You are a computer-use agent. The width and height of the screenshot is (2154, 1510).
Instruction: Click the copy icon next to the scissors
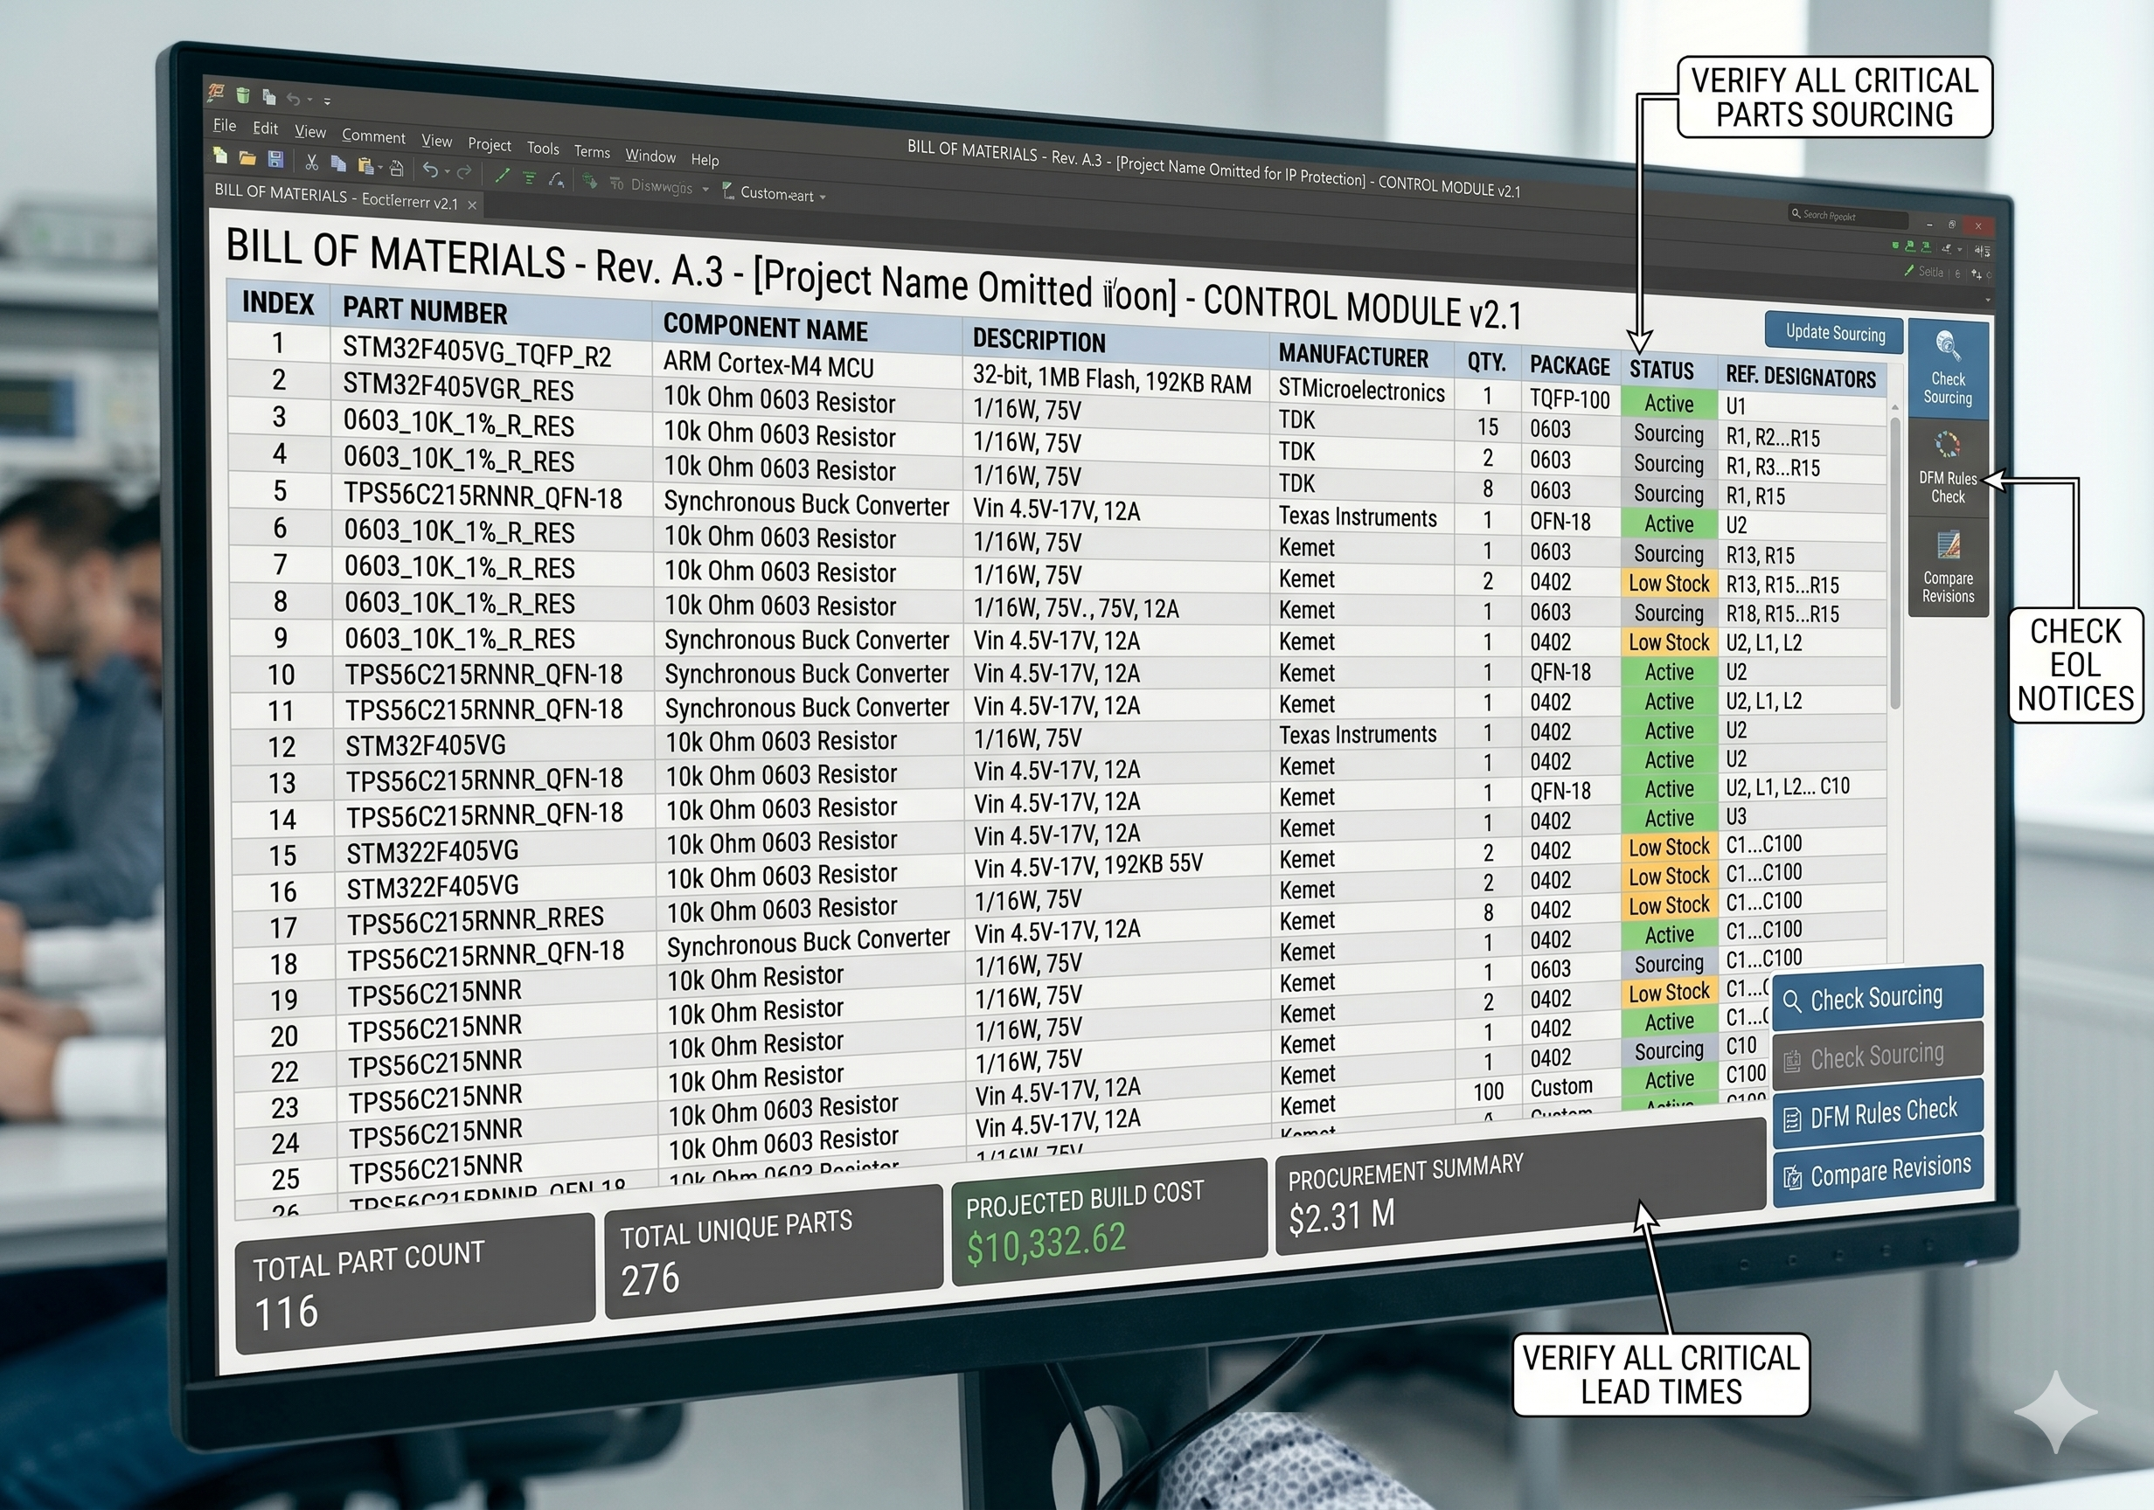pyautogui.click(x=337, y=164)
